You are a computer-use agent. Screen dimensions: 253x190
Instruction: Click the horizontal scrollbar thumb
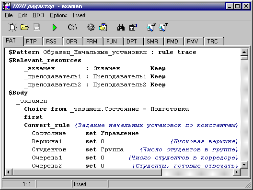coord(87,172)
